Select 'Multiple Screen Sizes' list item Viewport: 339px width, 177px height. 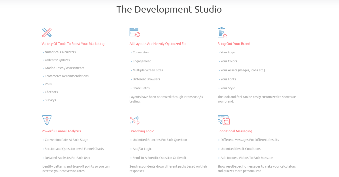pos(148,70)
